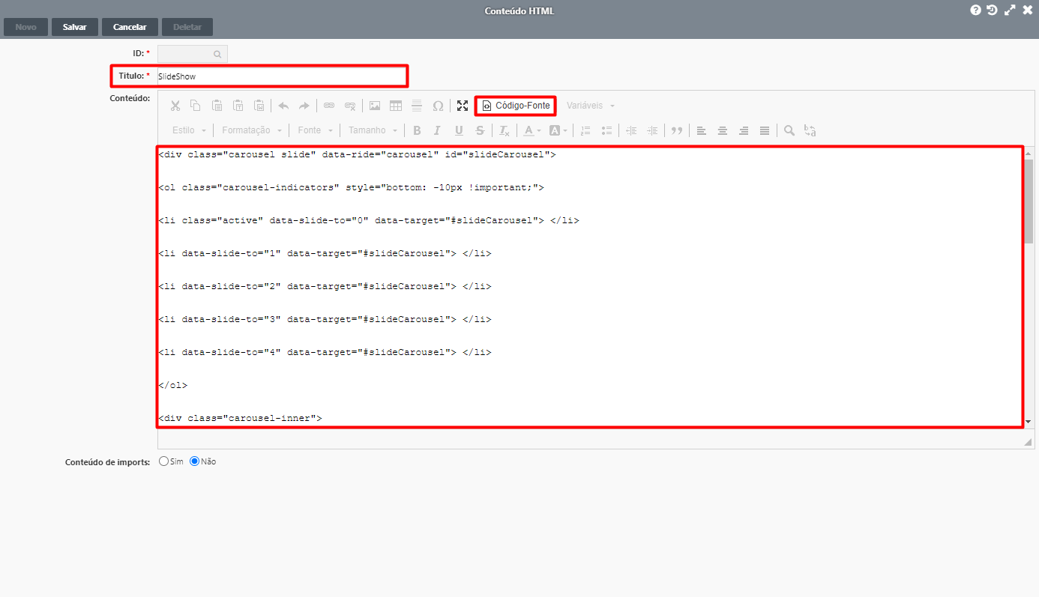Increase indent with indent icon
Image resolution: width=1039 pixels, height=597 pixels.
tap(652, 130)
